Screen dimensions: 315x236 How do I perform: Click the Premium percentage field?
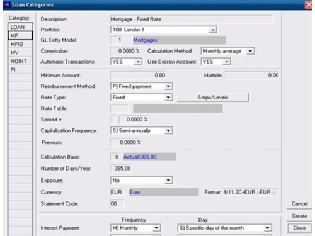(x=126, y=142)
